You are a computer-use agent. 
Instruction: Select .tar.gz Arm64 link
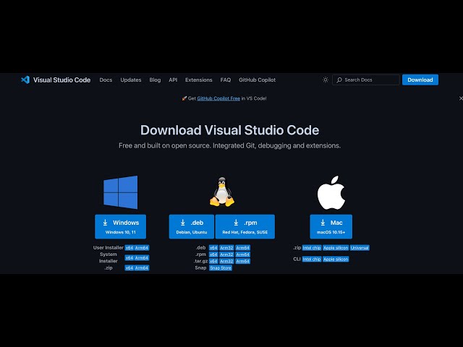pos(243,261)
